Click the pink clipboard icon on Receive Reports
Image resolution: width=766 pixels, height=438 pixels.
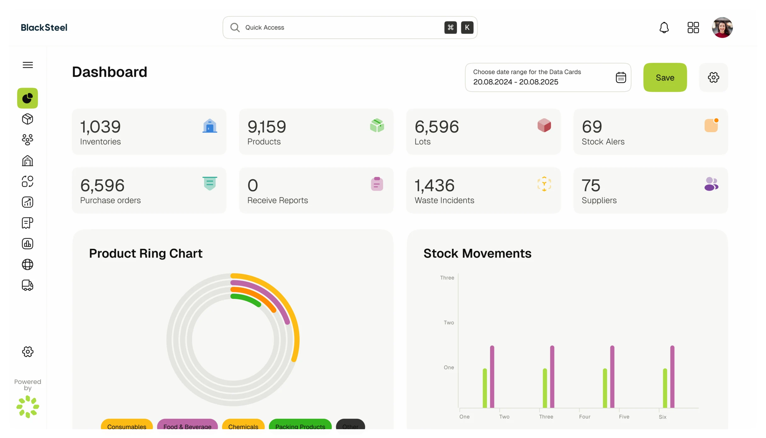(x=377, y=184)
